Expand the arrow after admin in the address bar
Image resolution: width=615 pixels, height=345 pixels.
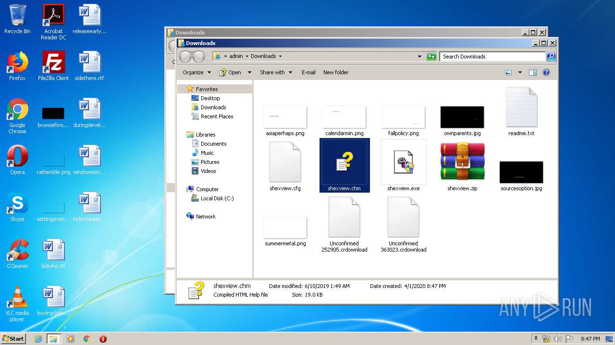247,56
